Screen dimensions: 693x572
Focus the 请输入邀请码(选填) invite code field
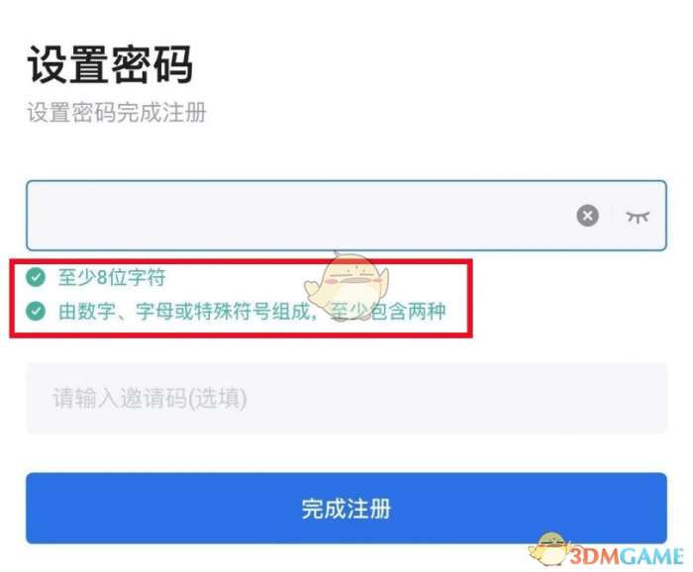tap(346, 398)
